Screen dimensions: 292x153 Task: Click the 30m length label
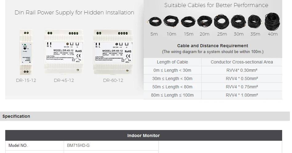238,34
